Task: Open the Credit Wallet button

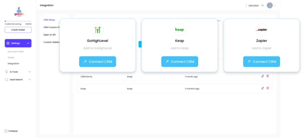Action: point(18,30)
